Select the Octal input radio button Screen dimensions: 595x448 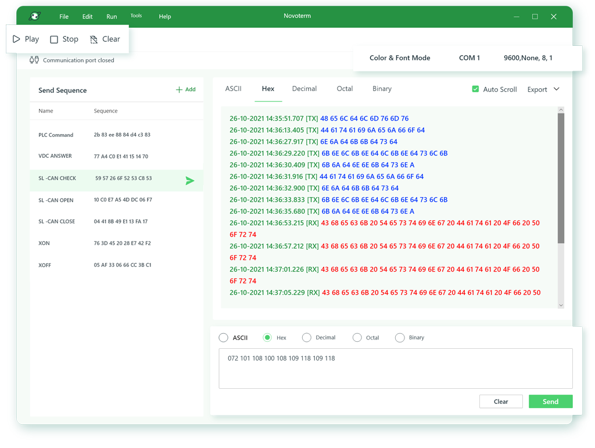[x=357, y=337]
